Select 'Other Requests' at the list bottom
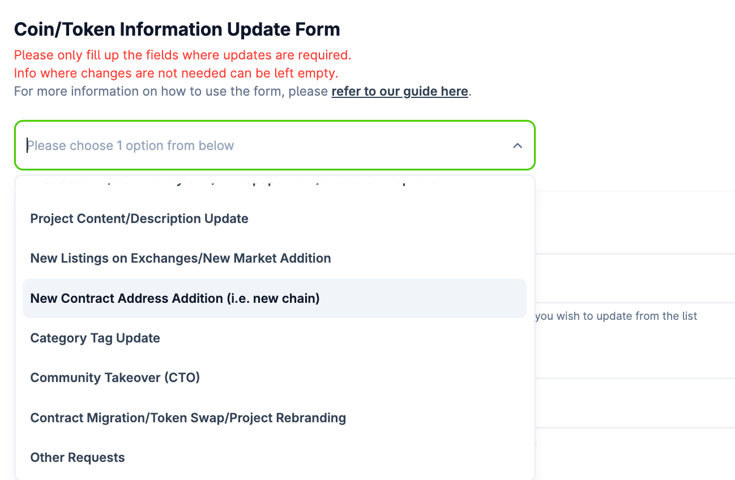Viewport: 735px width, 480px height. tap(77, 457)
